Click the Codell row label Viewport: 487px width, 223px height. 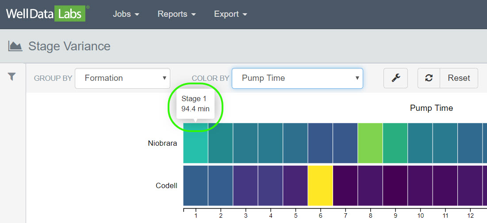(x=166, y=185)
